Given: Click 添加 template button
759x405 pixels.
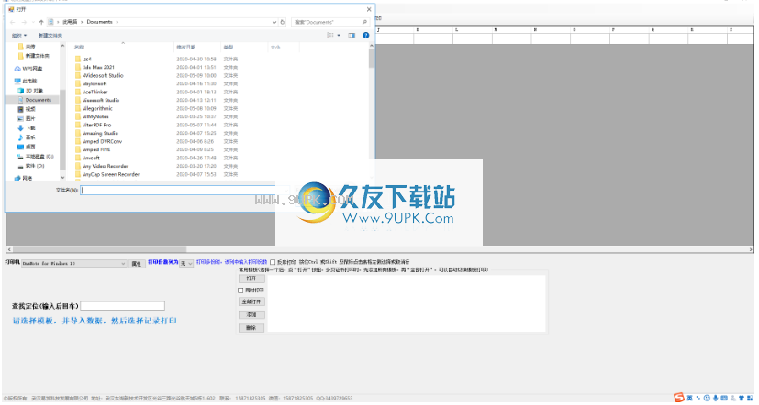Looking at the screenshot, I should pyautogui.click(x=251, y=314).
